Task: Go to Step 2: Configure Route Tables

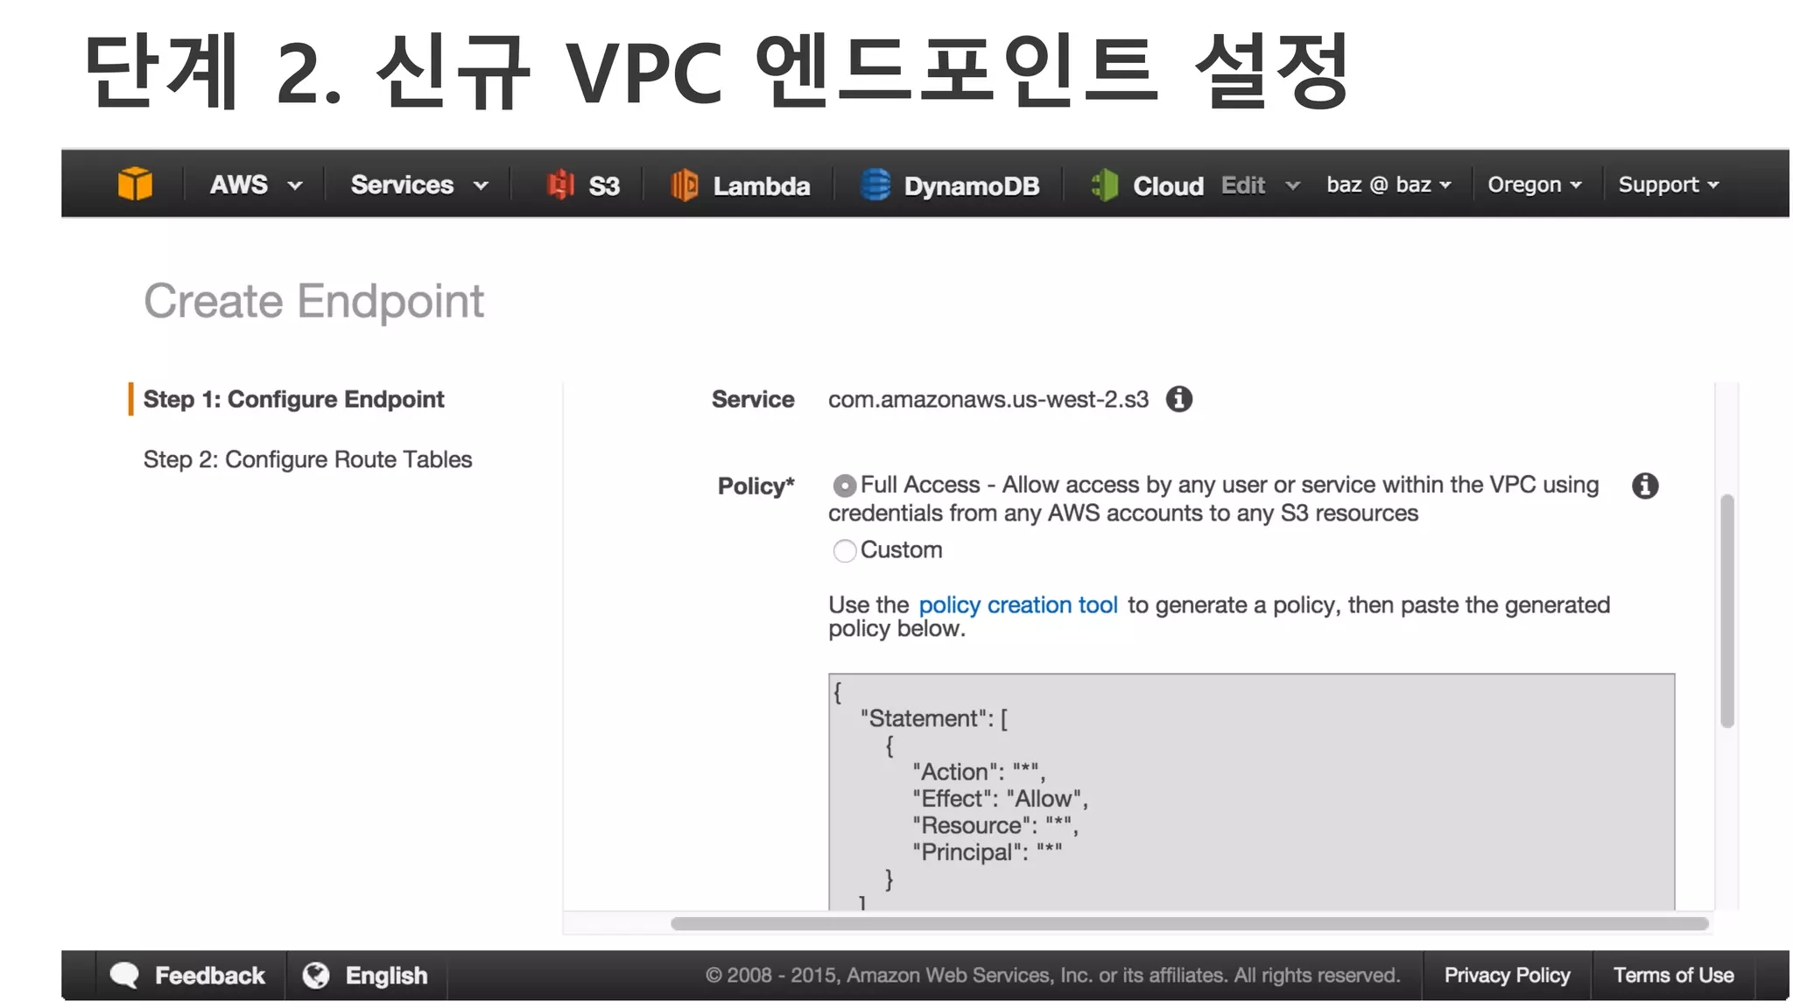Action: click(x=307, y=459)
